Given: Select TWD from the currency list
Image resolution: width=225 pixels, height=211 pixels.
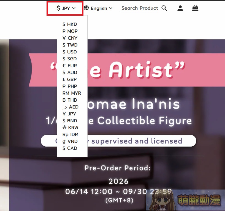Looking at the screenshot, I should coord(70,45).
